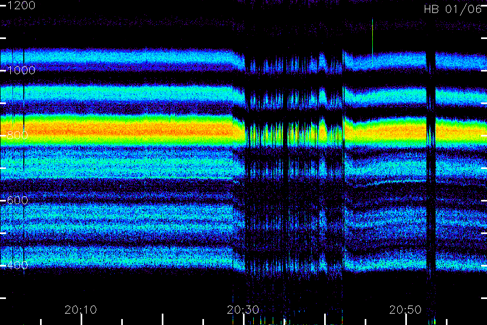Click the 20:50 time axis label
This screenshot has height=325, width=487.
click(405, 310)
